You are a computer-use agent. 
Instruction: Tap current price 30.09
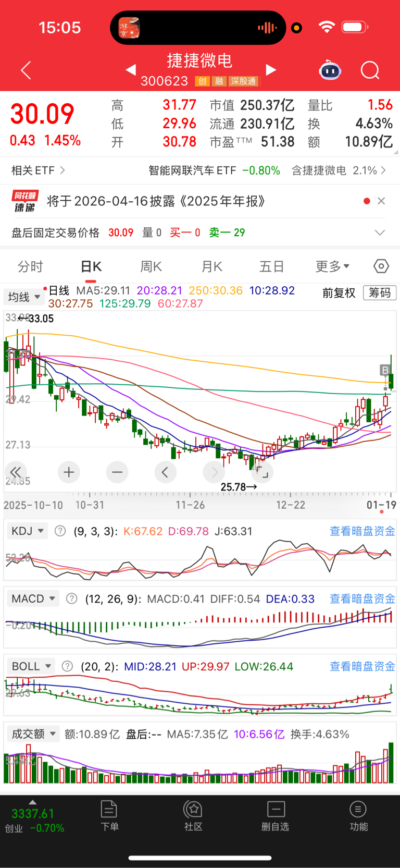42,114
